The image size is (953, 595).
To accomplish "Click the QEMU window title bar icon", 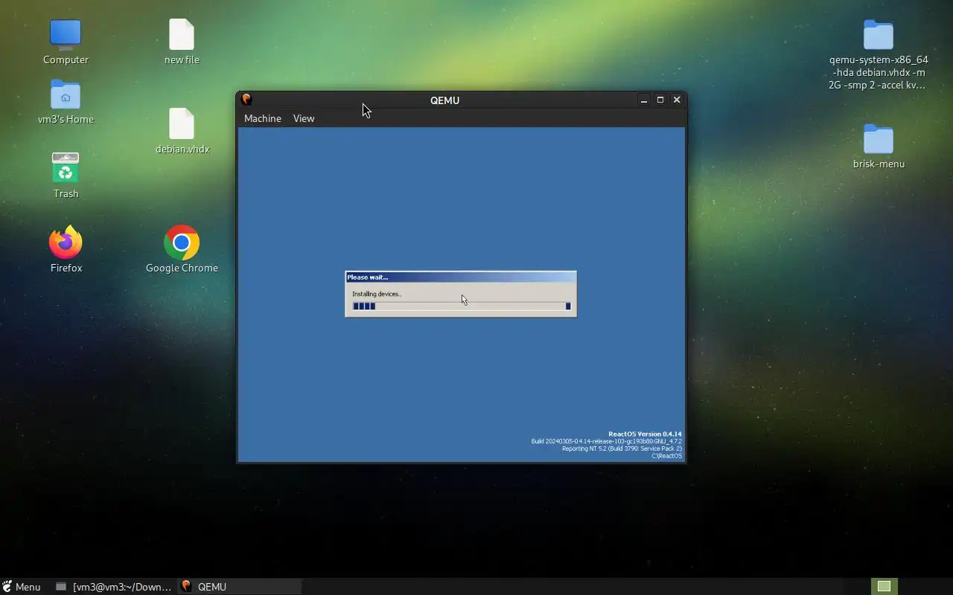I will point(246,100).
